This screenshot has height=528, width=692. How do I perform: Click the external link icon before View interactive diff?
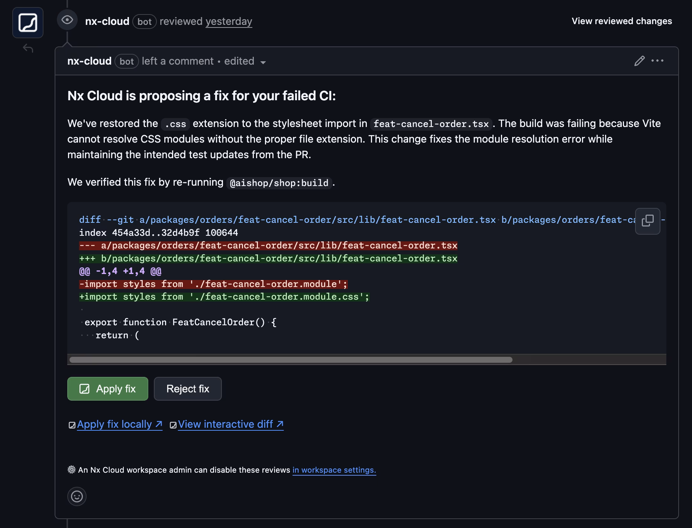click(172, 424)
